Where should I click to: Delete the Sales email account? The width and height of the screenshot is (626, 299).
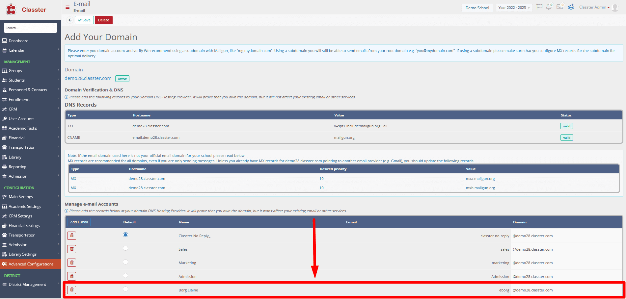pyautogui.click(x=72, y=249)
